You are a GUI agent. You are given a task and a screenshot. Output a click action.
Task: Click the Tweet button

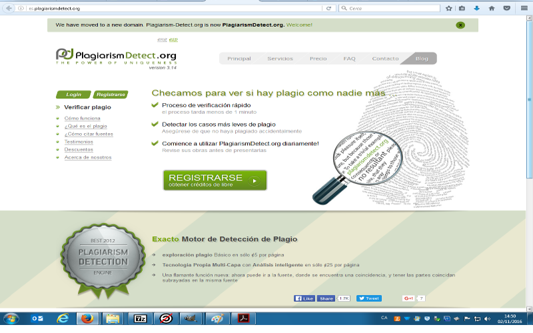pyautogui.click(x=368, y=298)
